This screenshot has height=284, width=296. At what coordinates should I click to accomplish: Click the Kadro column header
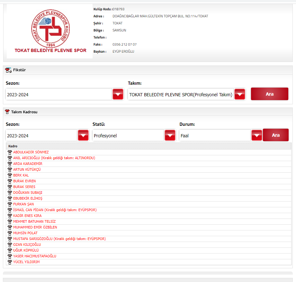click(148, 146)
